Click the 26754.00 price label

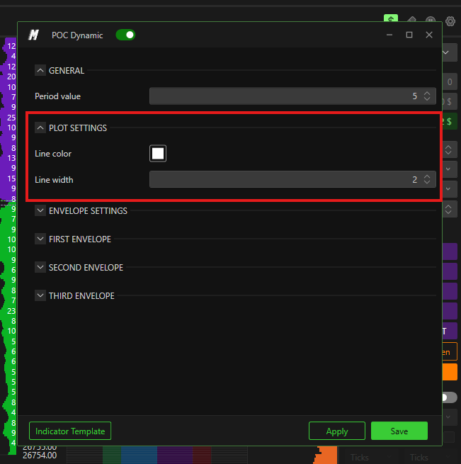point(40,455)
